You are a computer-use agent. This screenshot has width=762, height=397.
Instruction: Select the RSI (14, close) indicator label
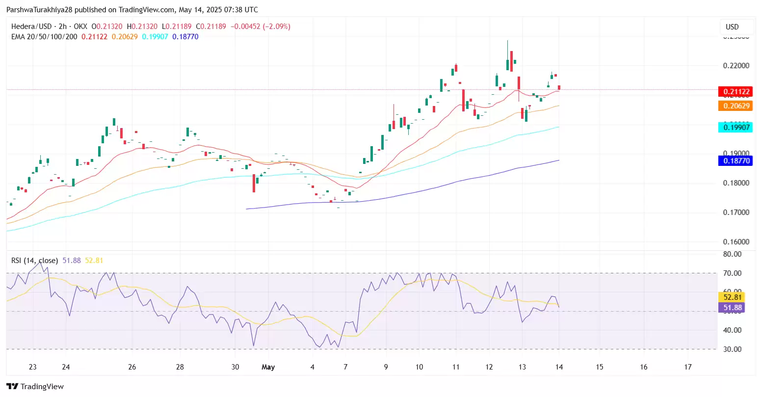click(34, 261)
